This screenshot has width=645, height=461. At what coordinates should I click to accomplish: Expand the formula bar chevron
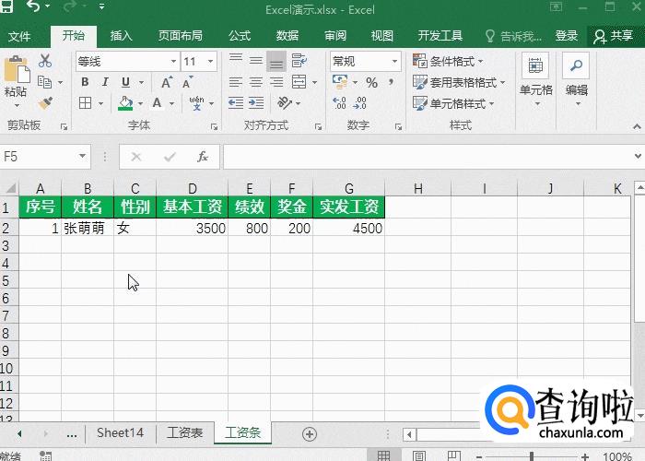638,156
